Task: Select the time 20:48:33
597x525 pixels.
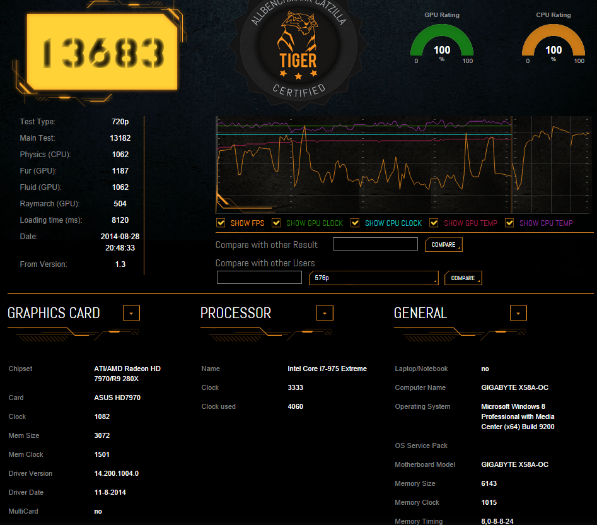Action: [120, 247]
